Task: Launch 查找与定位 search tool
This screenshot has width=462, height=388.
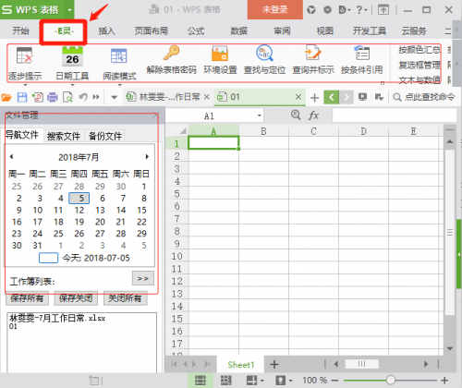Action: (x=264, y=53)
